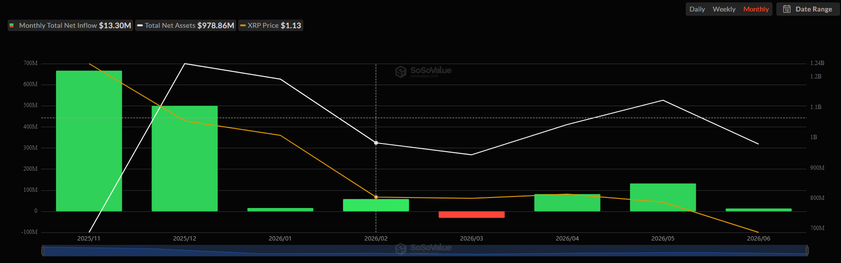841x263 pixels.
Task: Click the 600M left axis label
Action: tap(30, 84)
